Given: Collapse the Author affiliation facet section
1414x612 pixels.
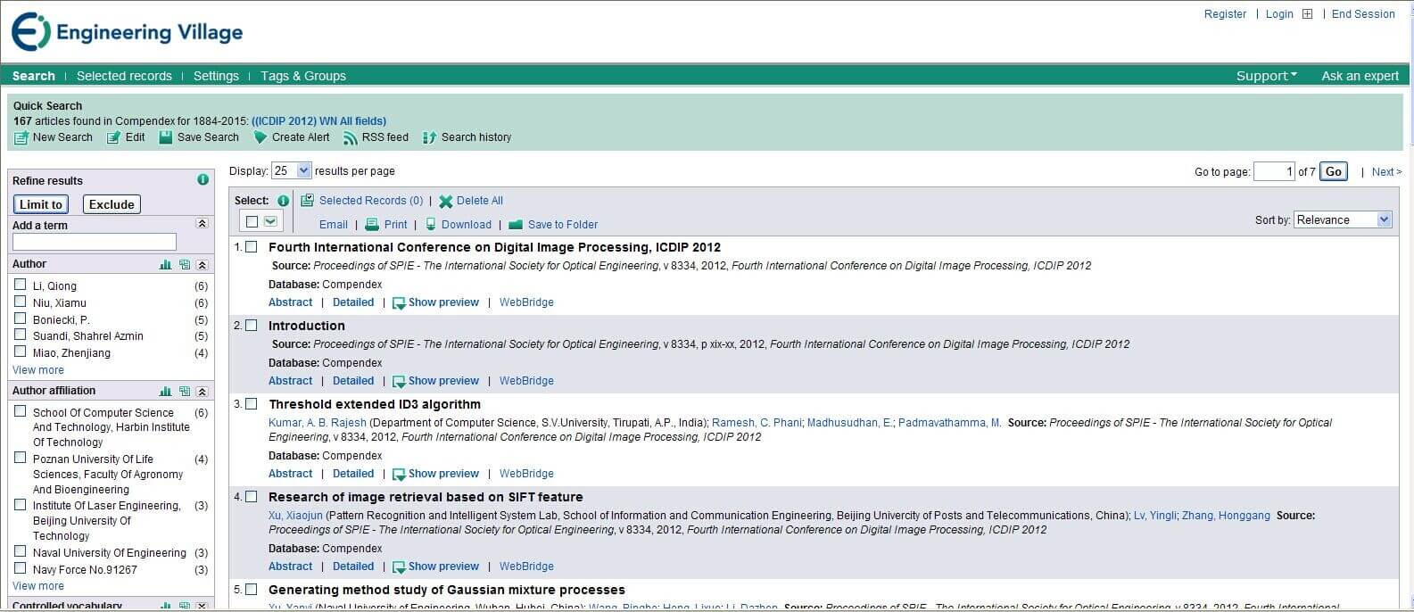Looking at the screenshot, I should [x=203, y=392].
